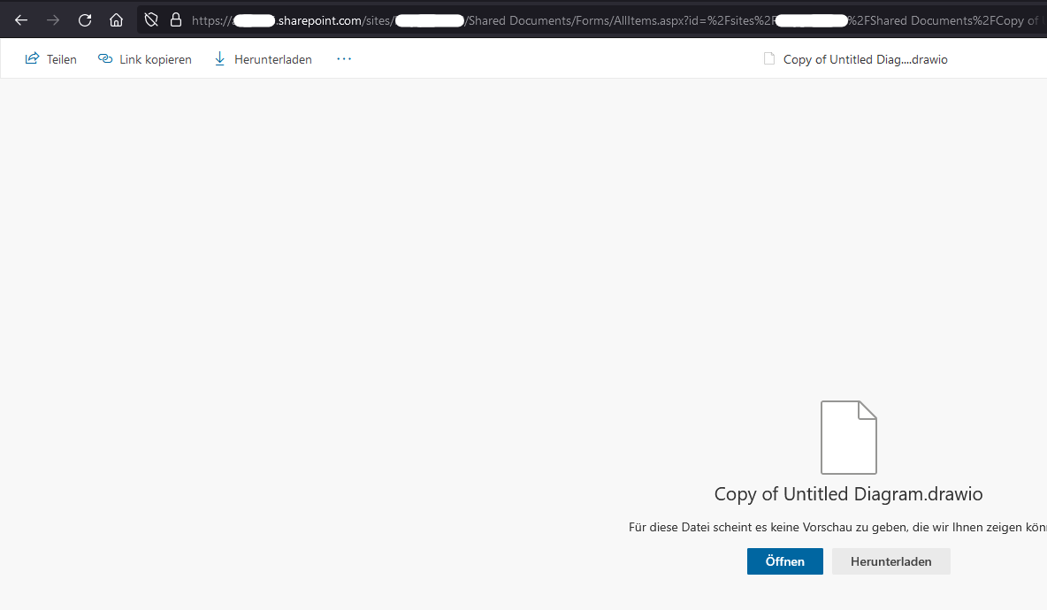The image size is (1047, 610).
Task: Click the browser forward arrow
Action: click(x=53, y=19)
